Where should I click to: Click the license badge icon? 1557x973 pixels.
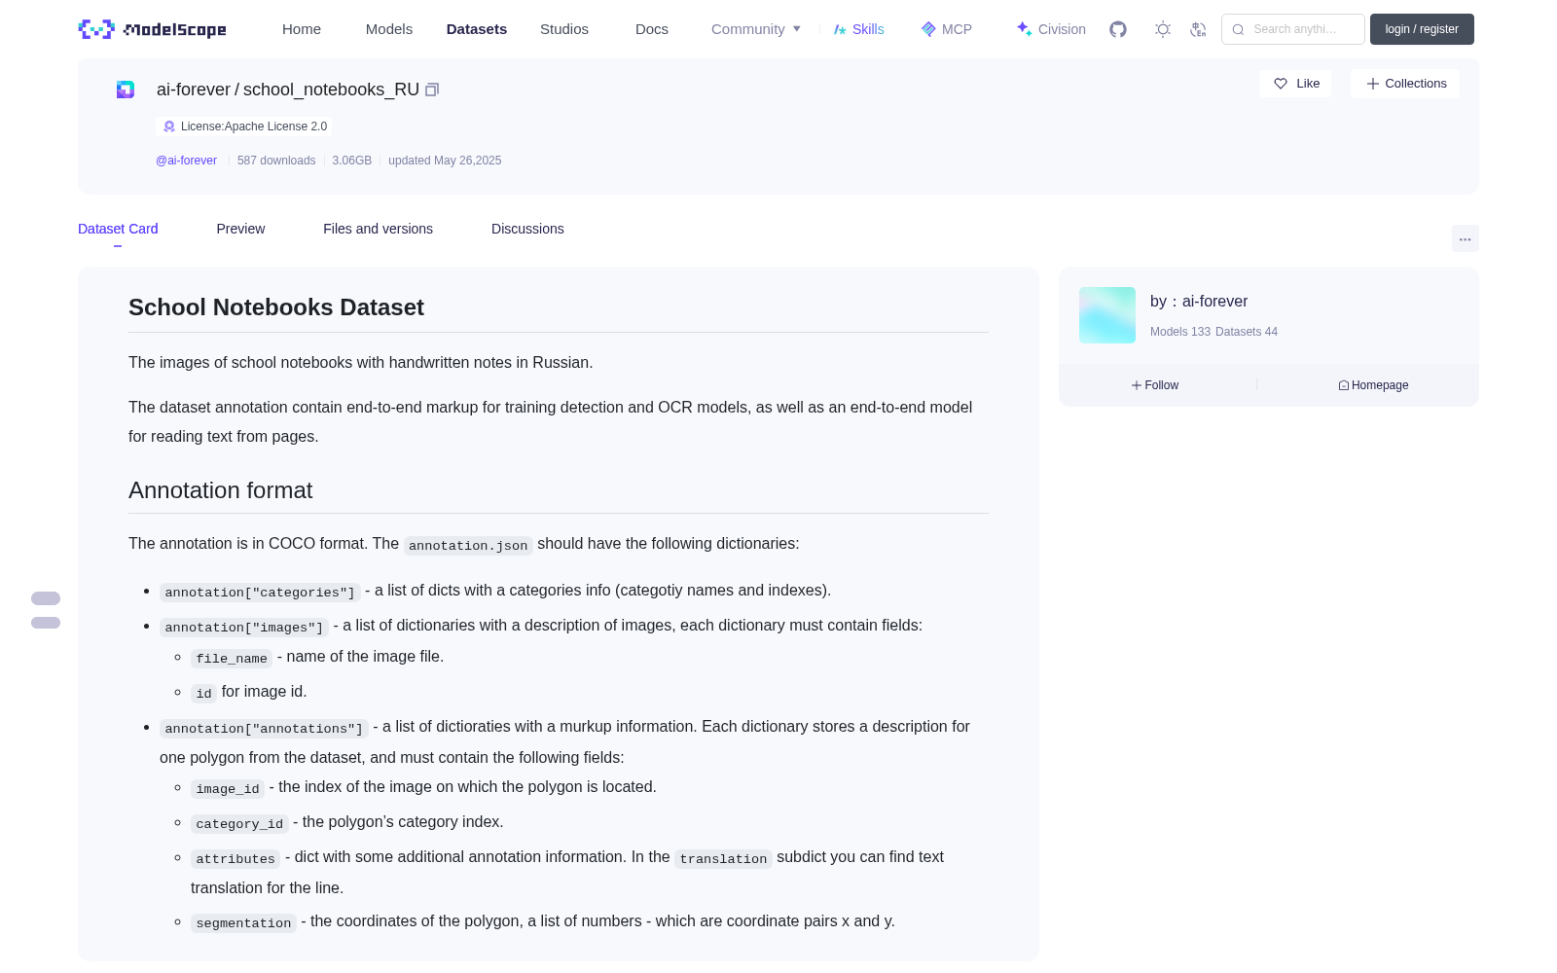point(169,126)
